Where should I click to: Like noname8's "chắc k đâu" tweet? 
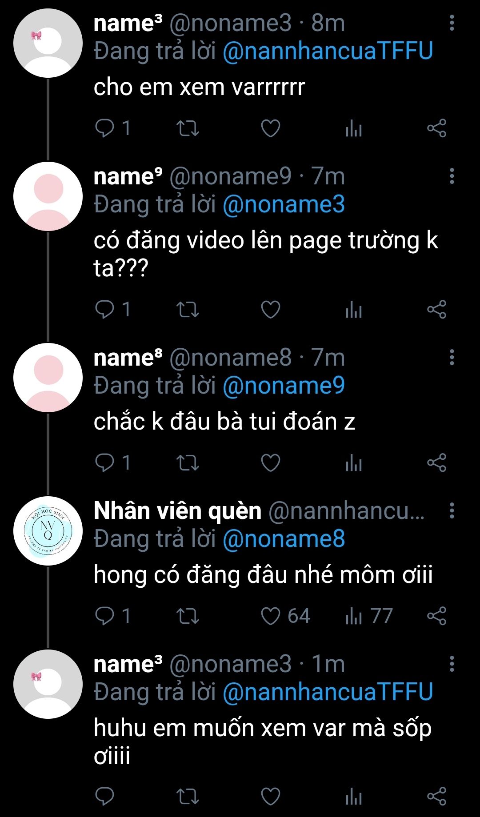tap(270, 462)
